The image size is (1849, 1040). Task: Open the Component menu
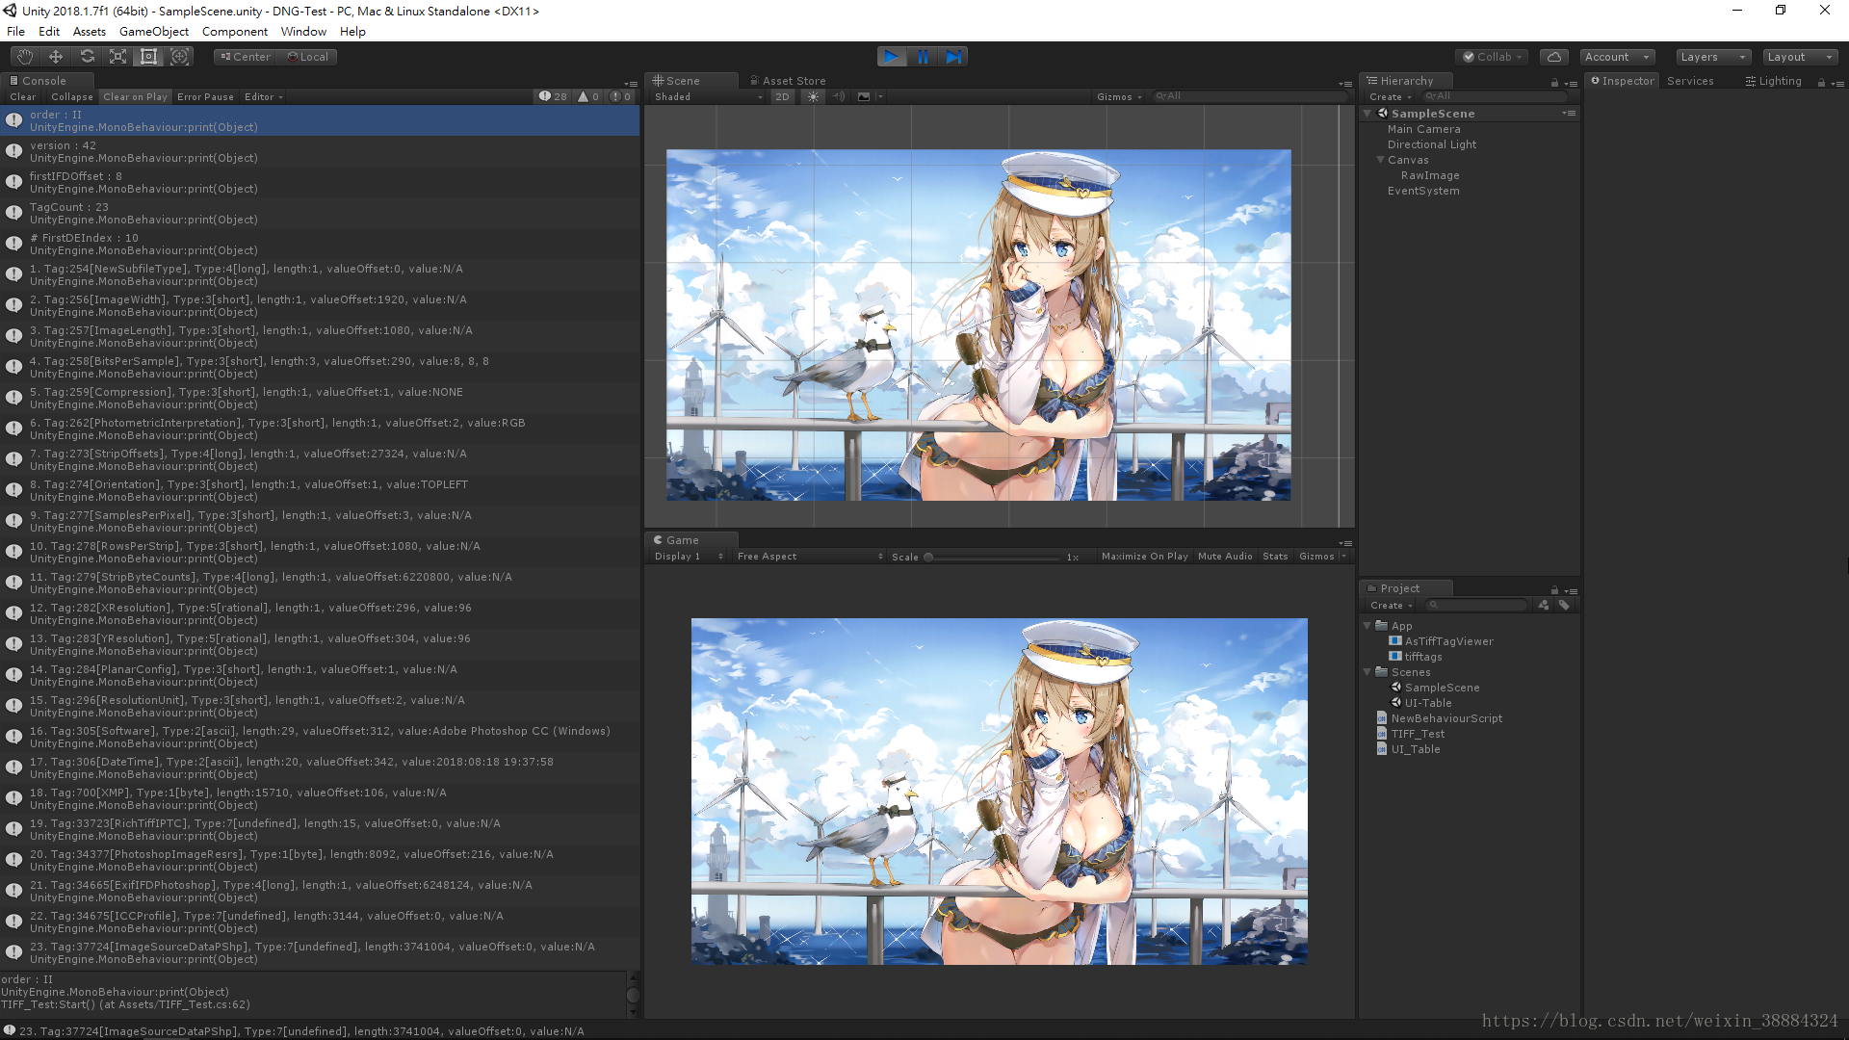(x=235, y=32)
